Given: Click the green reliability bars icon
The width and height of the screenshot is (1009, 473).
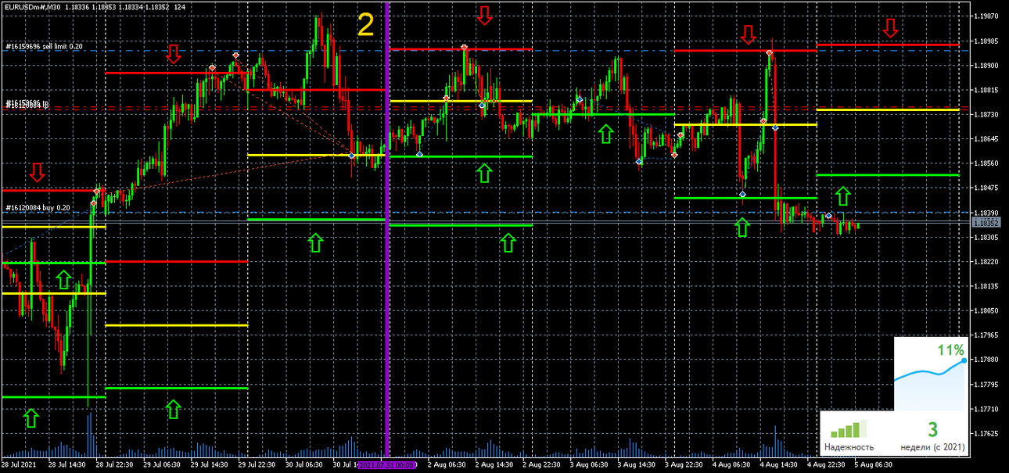Looking at the screenshot, I should coord(849,429).
